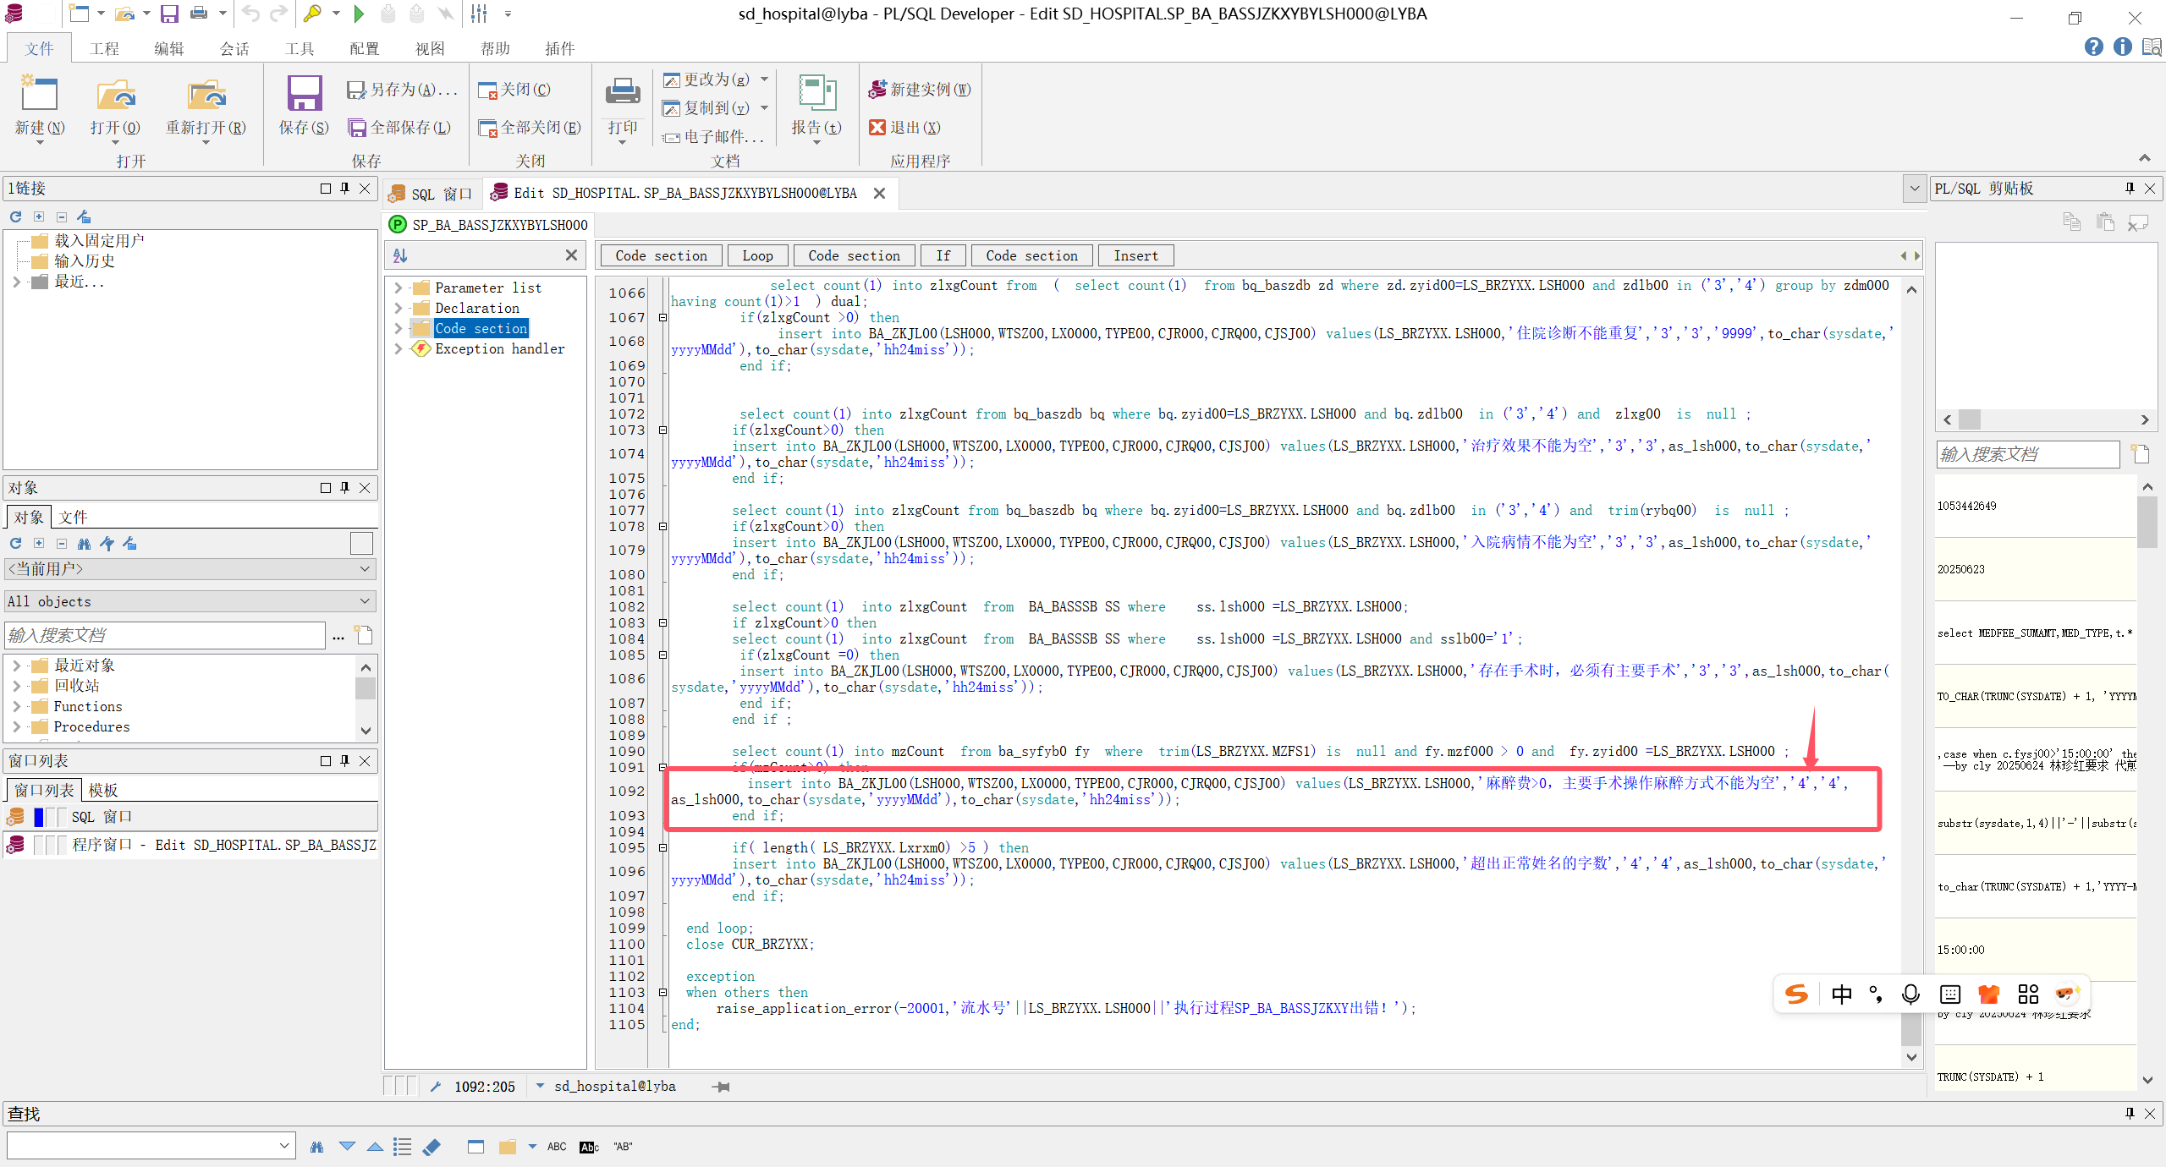The image size is (2166, 1167).
Task: Expand the Declaration tree node
Action: pos(399,308)
